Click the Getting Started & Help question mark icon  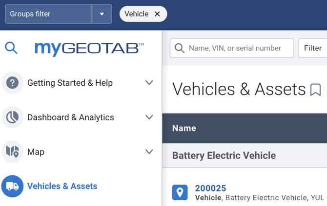[12, 83]
